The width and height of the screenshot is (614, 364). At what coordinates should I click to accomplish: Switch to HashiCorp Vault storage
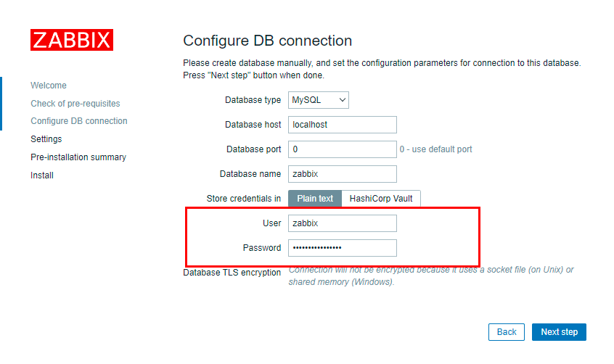381,199
